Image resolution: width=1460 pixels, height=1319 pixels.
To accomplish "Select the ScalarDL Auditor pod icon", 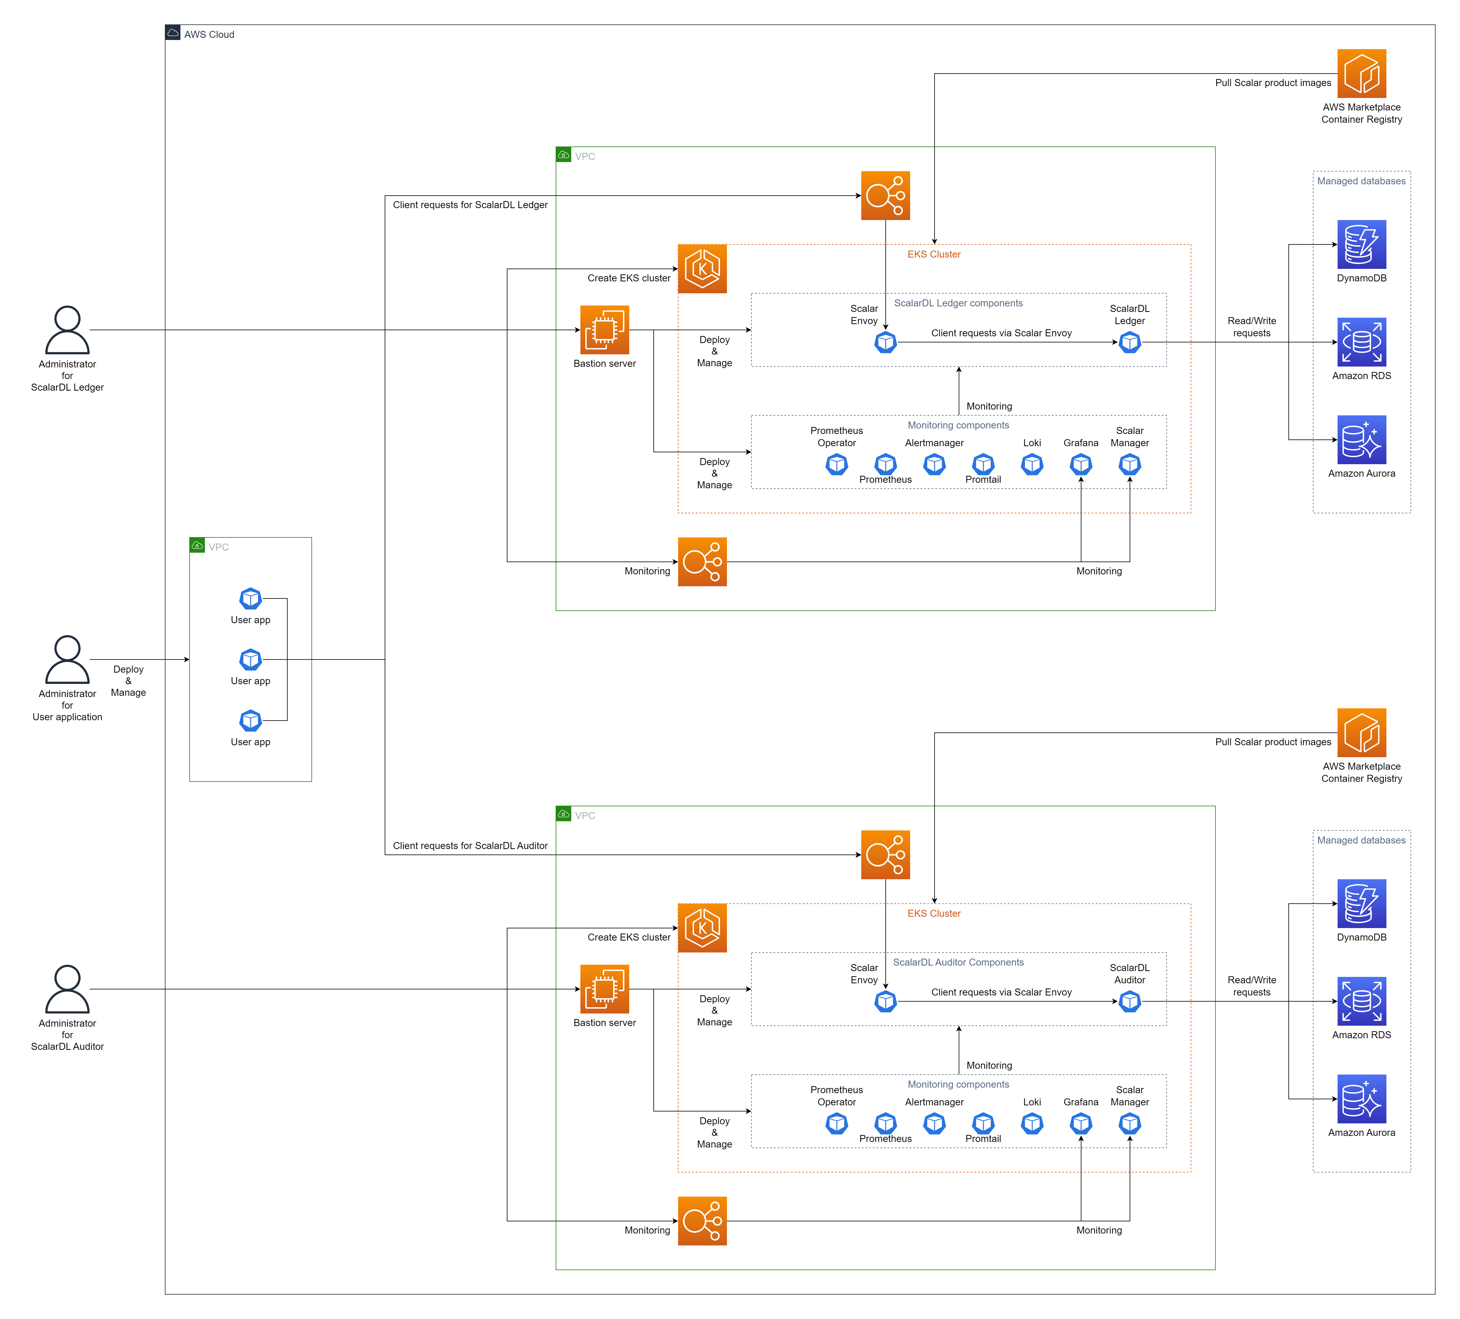I will (1129, 1001).
